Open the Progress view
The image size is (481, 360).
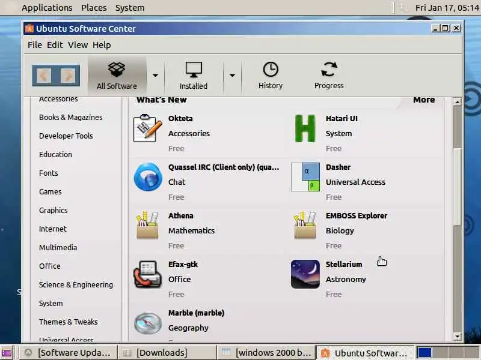coord(329,76)
